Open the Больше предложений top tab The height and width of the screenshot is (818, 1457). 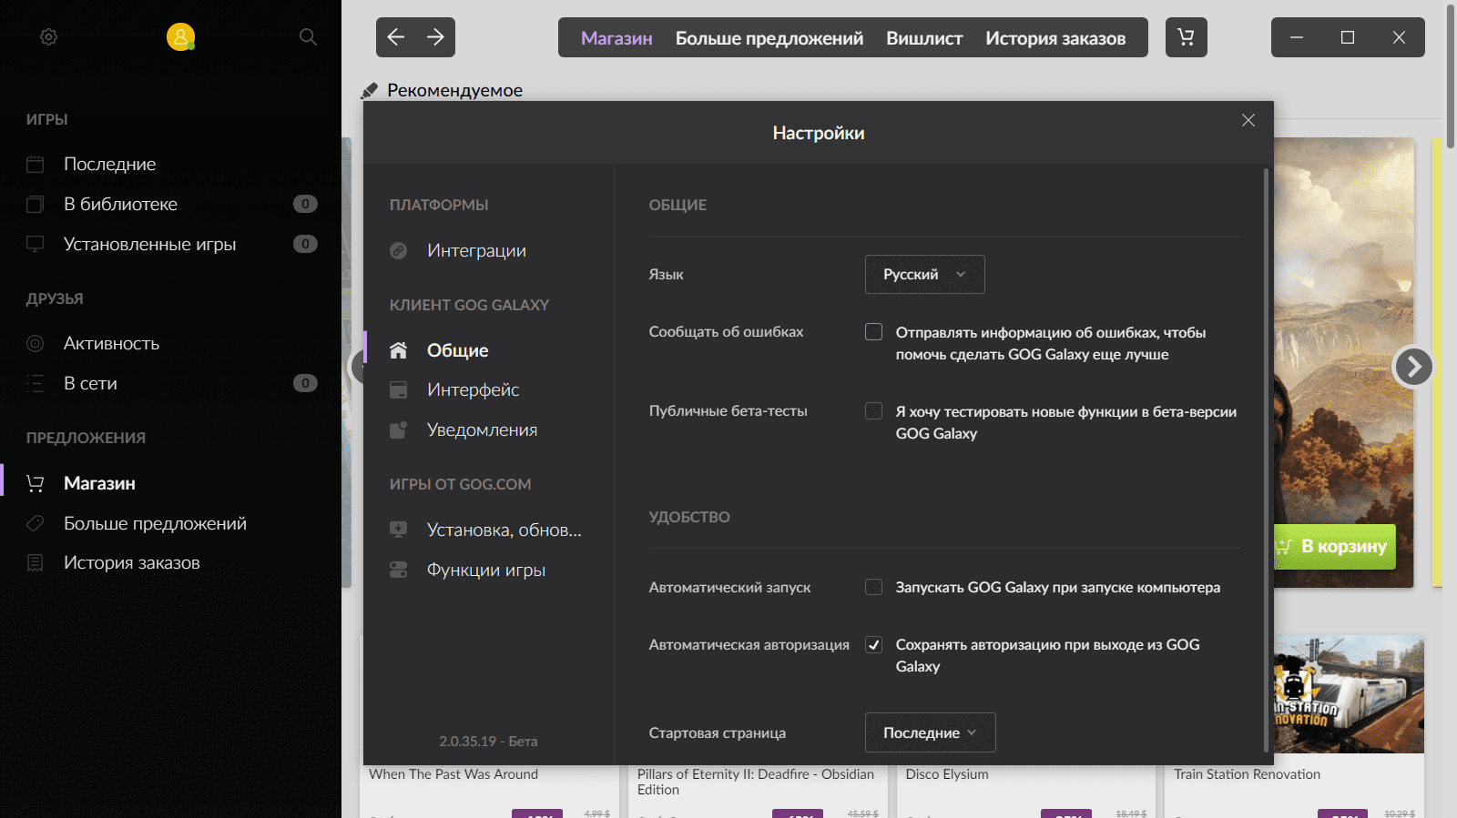pyautogui.click(x=769, y=38)
